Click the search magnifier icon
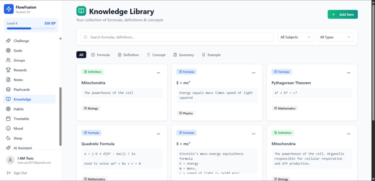The height and width of the screenshot is (181, 375). coord(86,37)
